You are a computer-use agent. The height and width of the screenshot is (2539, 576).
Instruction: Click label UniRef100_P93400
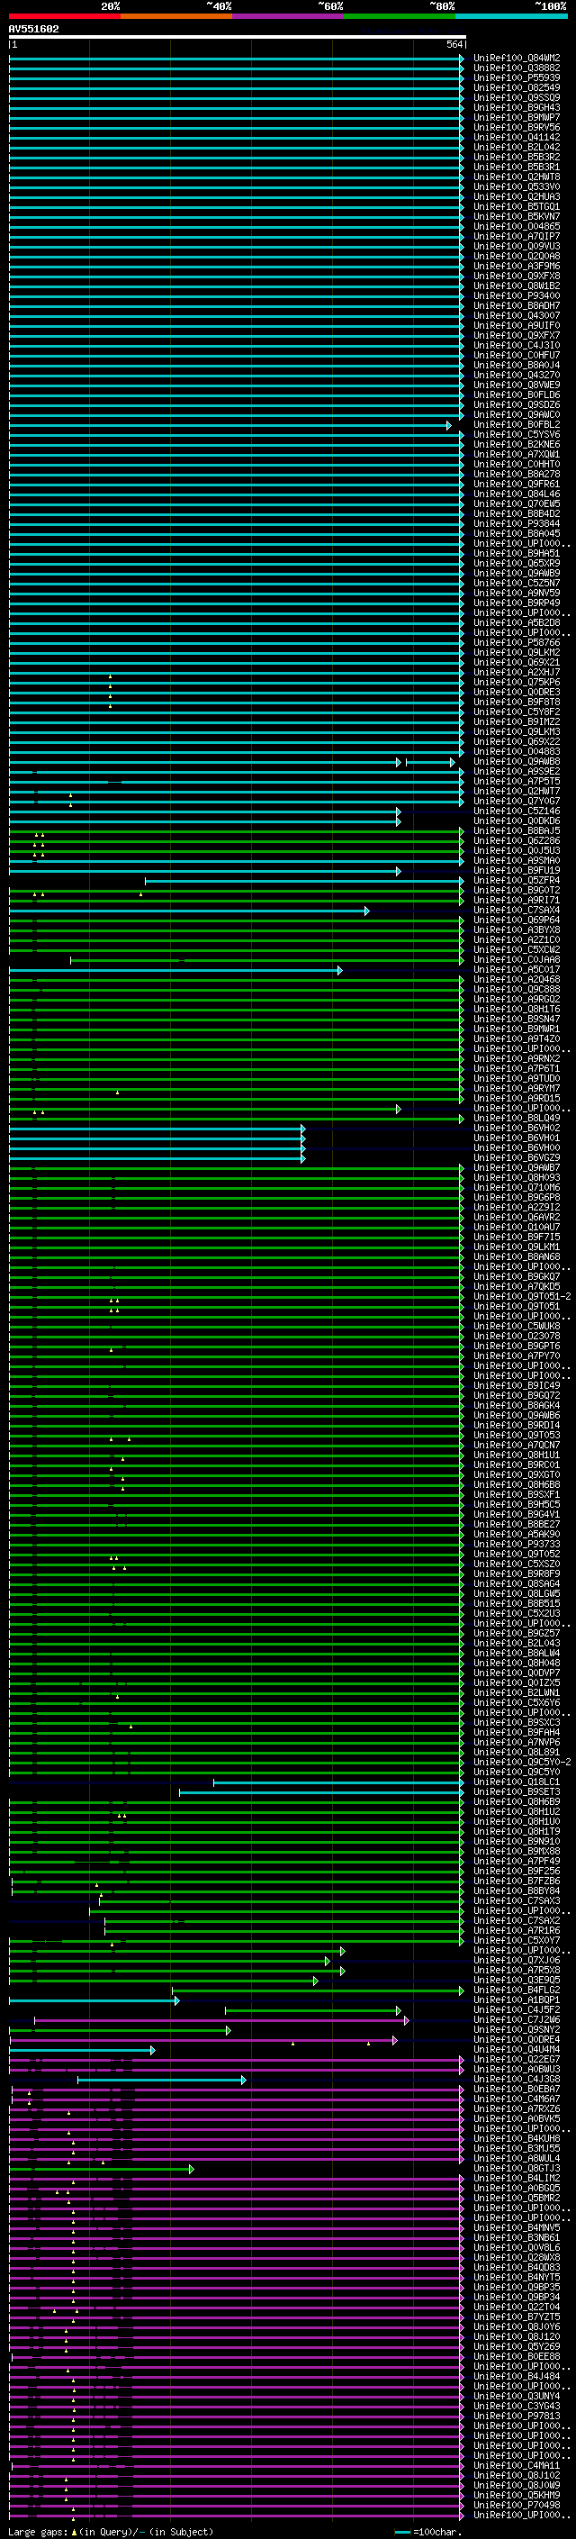pyautogui.click(x=517, y=295)
